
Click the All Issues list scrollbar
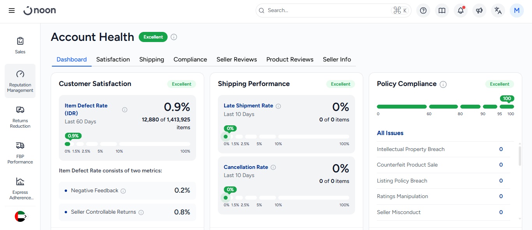[520, 156]
